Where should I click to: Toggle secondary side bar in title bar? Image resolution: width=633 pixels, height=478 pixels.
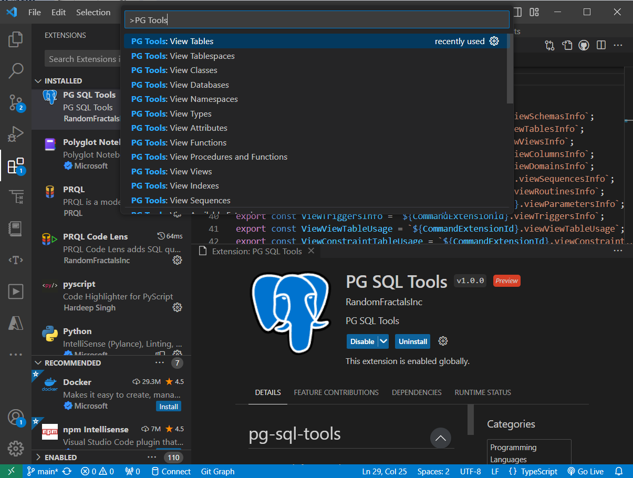517,12
